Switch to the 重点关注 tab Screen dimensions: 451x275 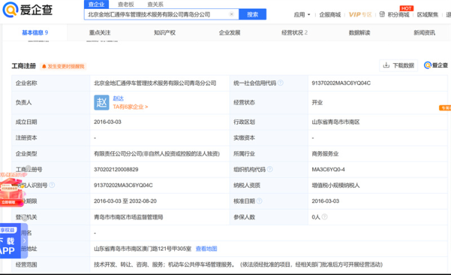click(x=100, y=33)
